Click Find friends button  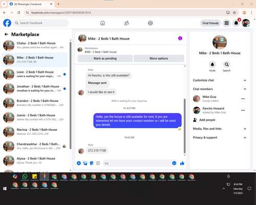coord(210,23)
